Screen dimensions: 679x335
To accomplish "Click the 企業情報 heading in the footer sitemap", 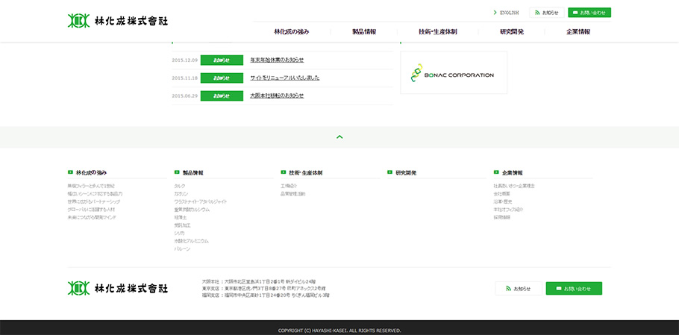I will 512,172.
